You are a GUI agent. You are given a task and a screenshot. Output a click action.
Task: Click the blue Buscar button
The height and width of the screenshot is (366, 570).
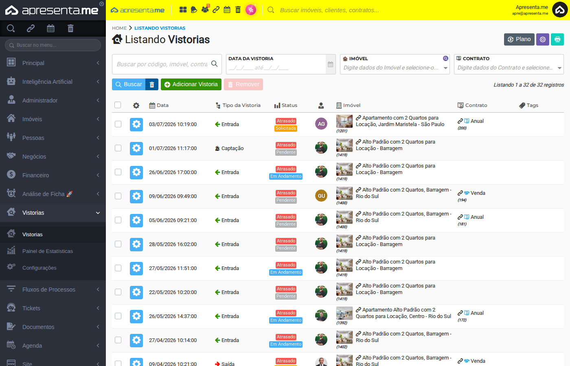[x=129, y=85]
